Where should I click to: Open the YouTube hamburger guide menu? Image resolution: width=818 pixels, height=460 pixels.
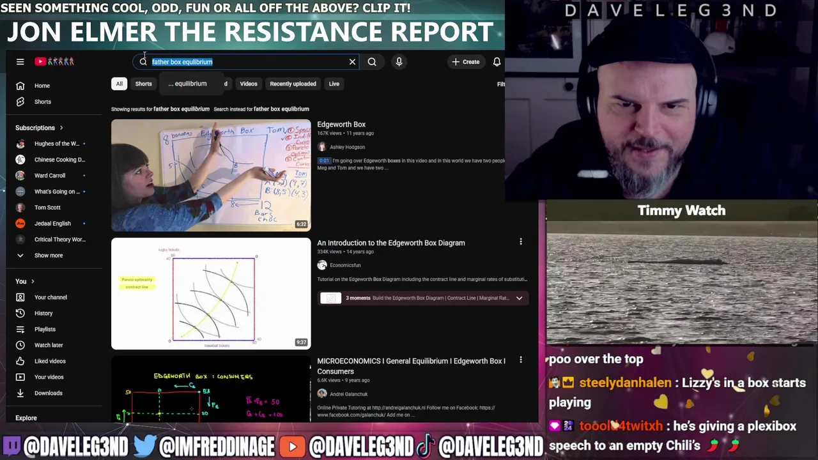coord(20,62)
